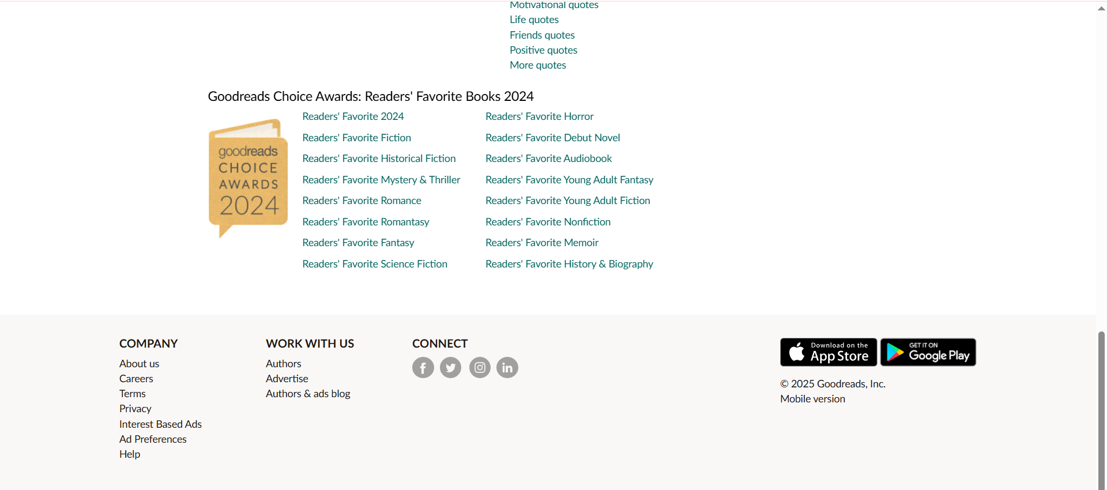Screen dimensions: 1107x490
Task: Open the More quotes link
Action: [x=538, y=65]
